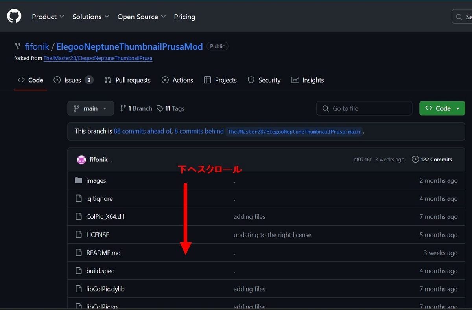The height and width of the screenshot is (310, 472).
Task: Open fifonik author link in commit row
Action: [98, 160]
